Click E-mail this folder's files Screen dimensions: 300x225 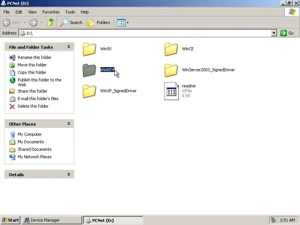point(38,99)
